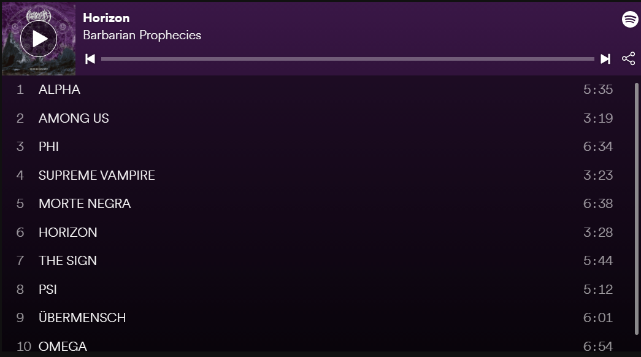Select the ÜBERMENSCH track

click(82, 318)
